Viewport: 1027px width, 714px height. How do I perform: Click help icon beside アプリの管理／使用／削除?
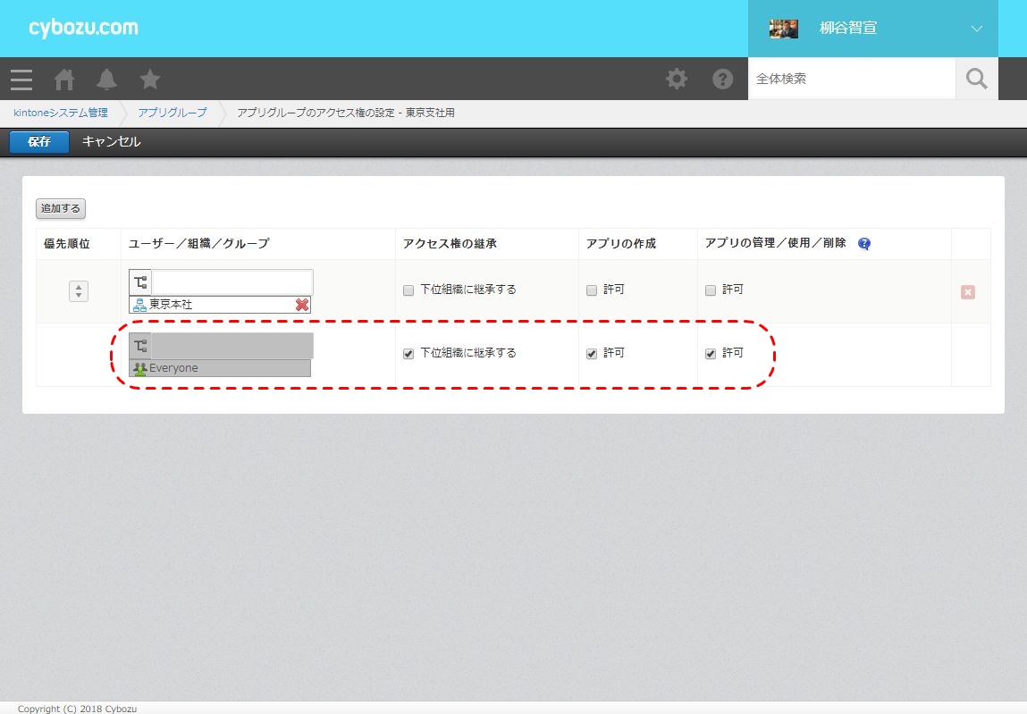point(864,244)
